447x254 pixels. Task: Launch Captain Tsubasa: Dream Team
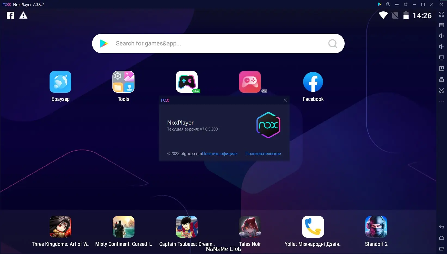(x=187, y=227)
